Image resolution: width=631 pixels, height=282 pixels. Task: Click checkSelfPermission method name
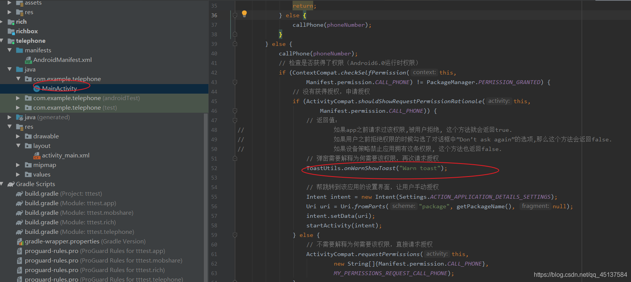[x=373, y=73]
